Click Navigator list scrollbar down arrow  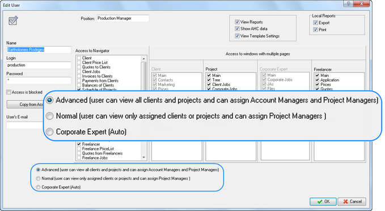[x=144, y=158]
